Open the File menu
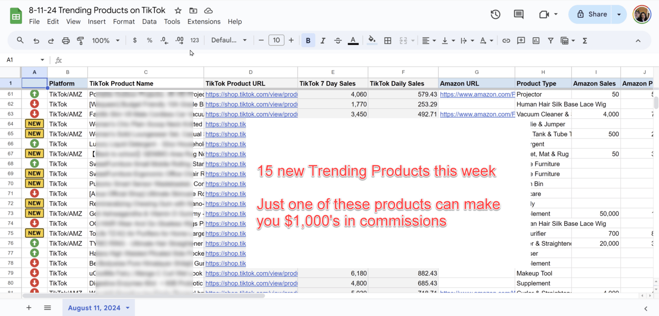 pos(34,21)
